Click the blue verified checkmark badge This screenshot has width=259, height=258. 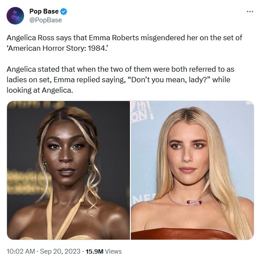point(64,11)
